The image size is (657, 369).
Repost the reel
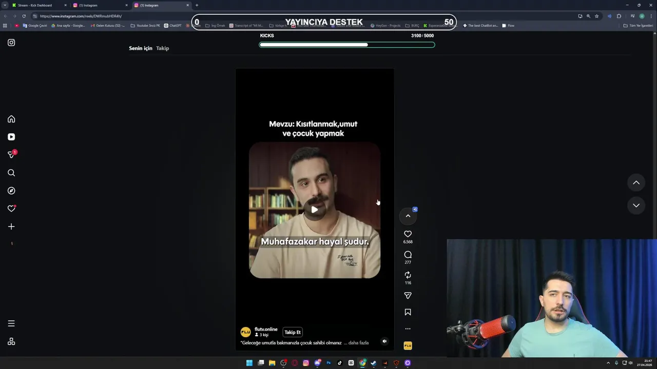click(408, 275)
